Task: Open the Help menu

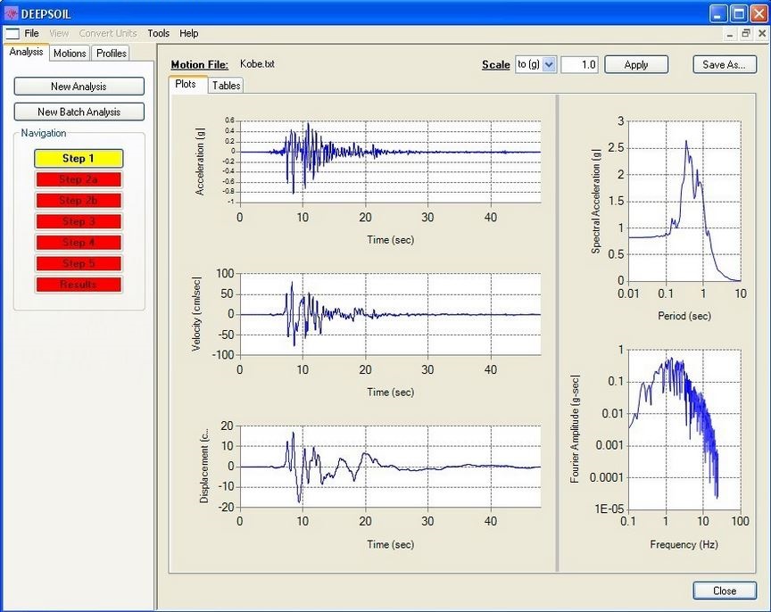Action: (x=188, y=33)
